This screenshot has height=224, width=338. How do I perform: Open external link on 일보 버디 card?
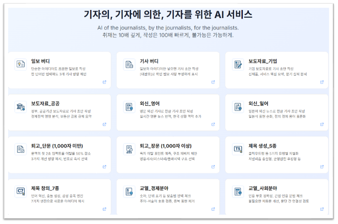tap(105, 82)
